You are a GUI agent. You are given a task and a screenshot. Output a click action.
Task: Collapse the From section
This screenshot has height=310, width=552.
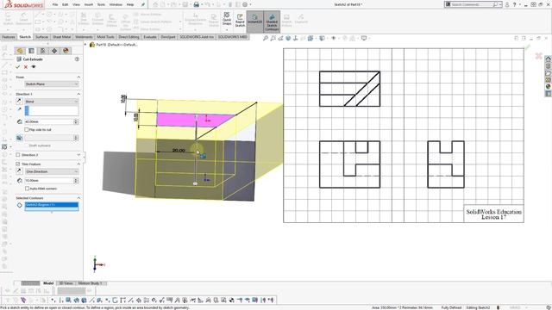tap(78, 77)
